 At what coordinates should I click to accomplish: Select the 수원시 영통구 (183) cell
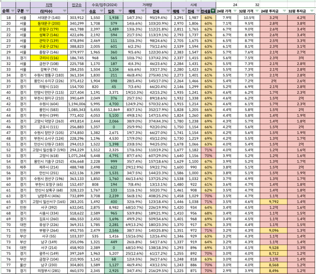49,75
